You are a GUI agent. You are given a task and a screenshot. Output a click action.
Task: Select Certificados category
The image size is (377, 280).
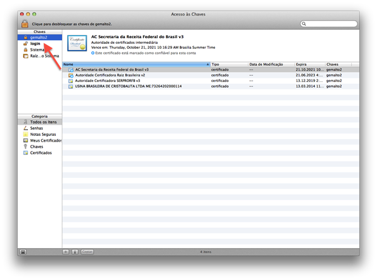40,153
